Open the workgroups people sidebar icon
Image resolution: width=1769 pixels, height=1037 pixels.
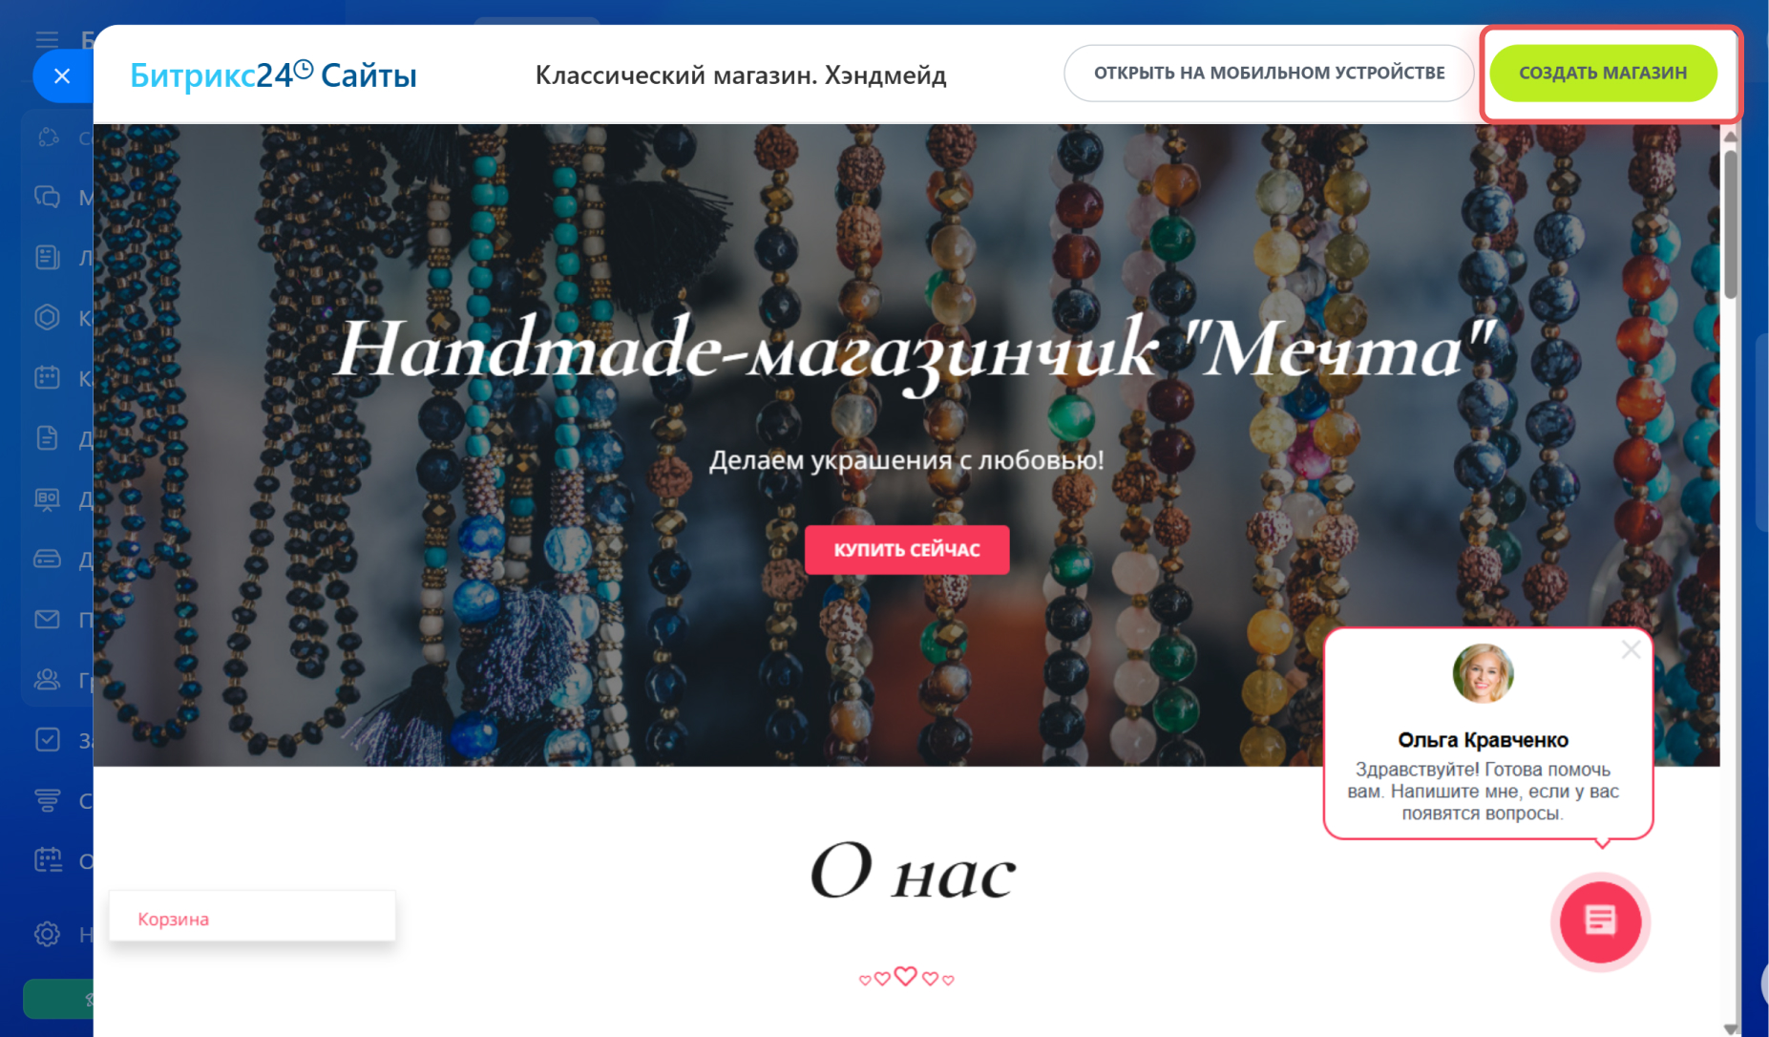tap(47, 679)
